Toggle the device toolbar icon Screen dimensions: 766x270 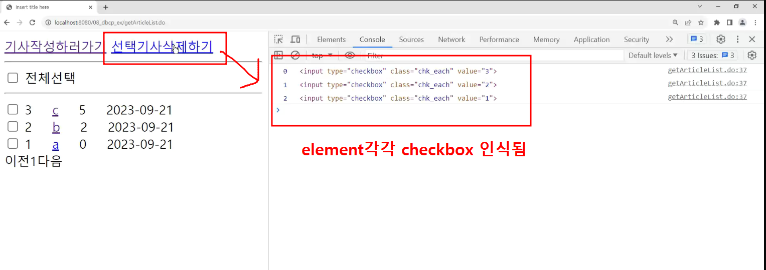pyautogui.click(x=295, y=39)
